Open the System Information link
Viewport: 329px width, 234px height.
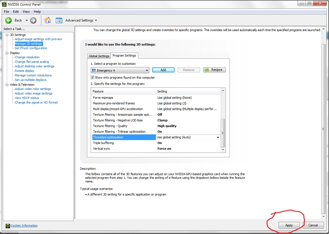click(x=24, y=226)
